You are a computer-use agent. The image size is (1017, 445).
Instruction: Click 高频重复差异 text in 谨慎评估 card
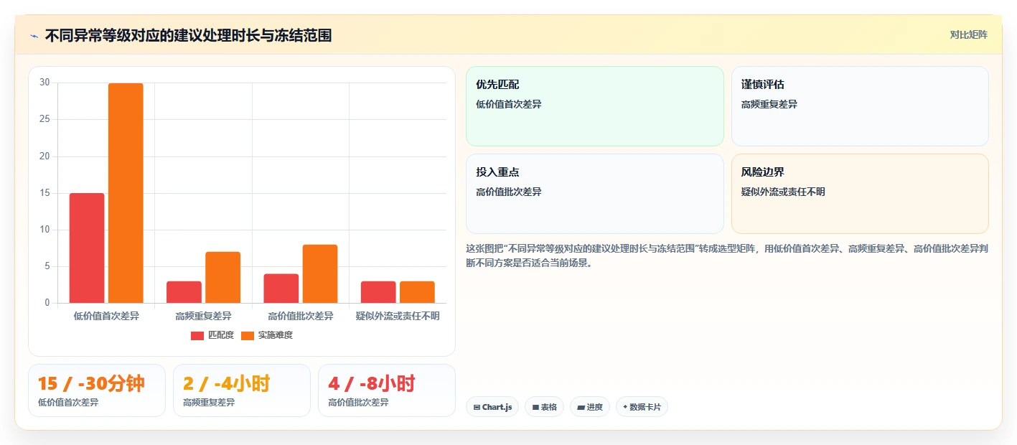click(769, 104)
